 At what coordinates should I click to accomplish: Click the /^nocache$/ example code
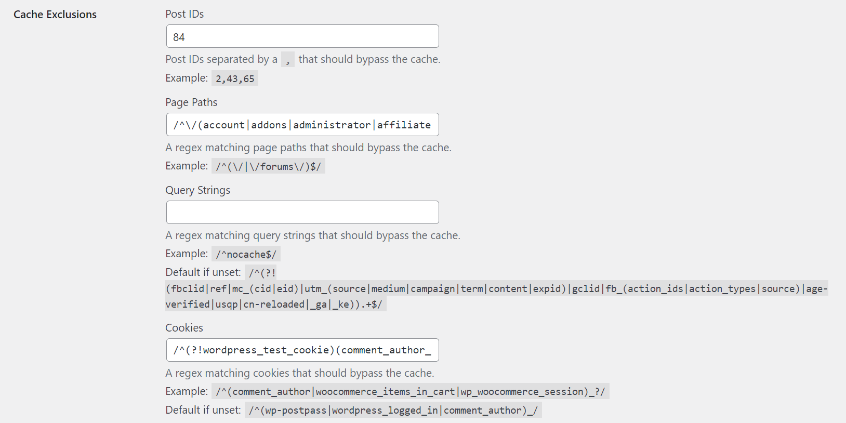246,254
